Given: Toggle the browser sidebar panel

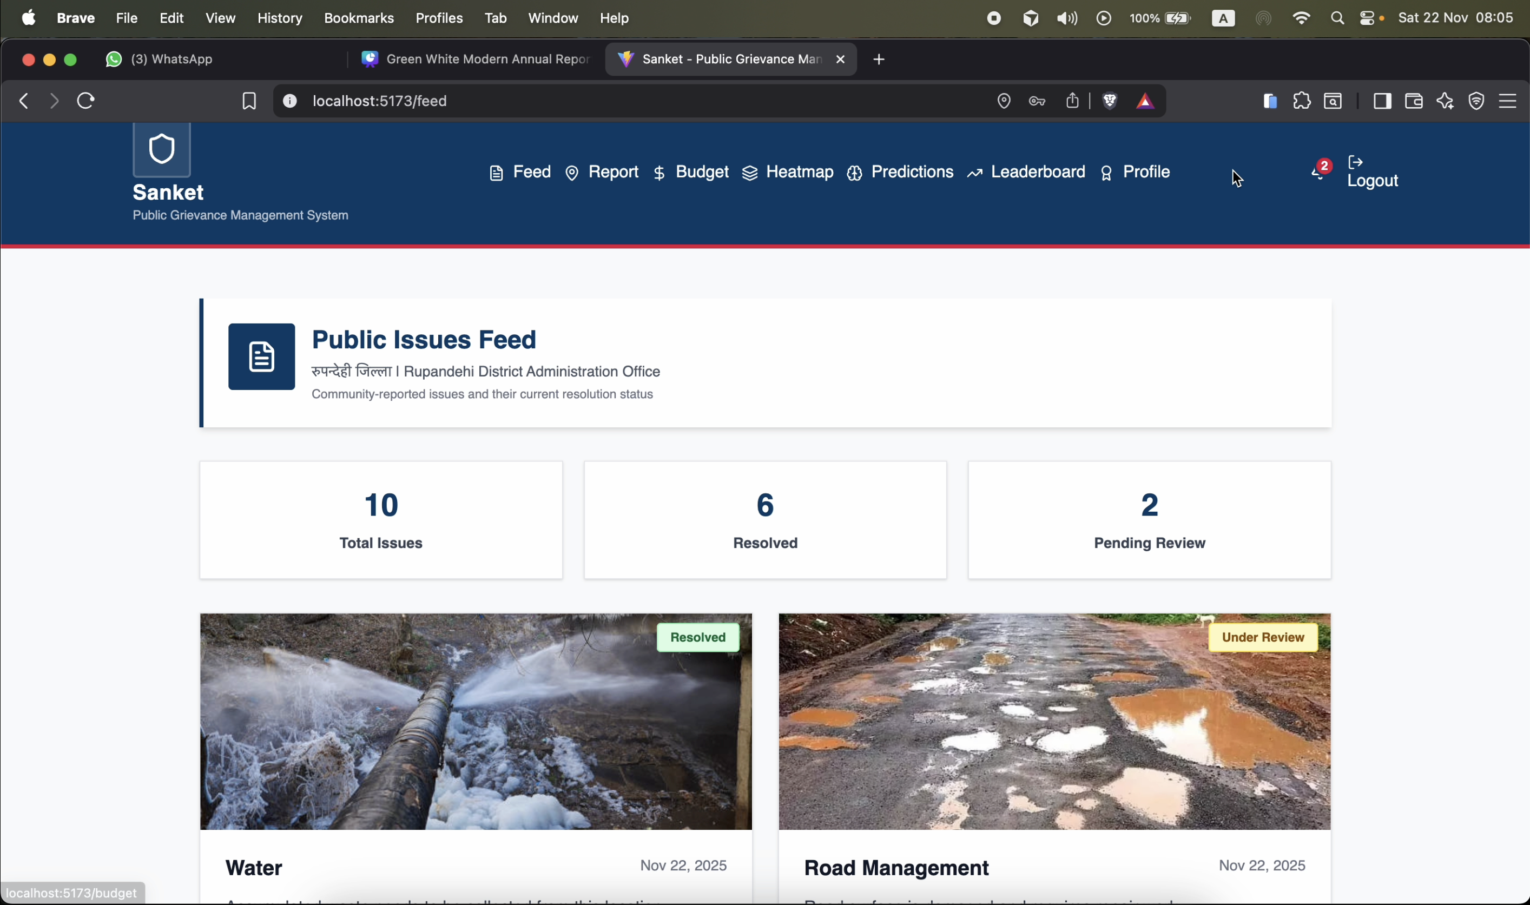Looking at the screenshot, I should click(1382, 101).
